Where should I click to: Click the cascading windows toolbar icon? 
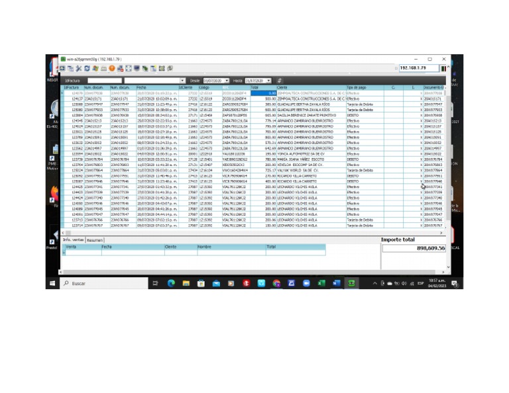pos(70,68)
